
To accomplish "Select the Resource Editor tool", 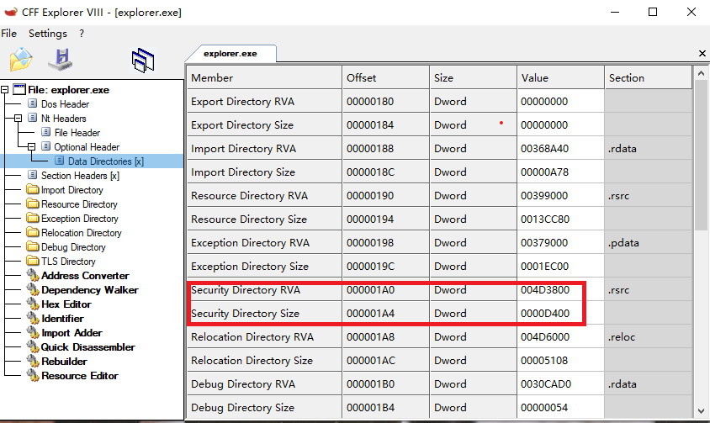I will [79, 376].
